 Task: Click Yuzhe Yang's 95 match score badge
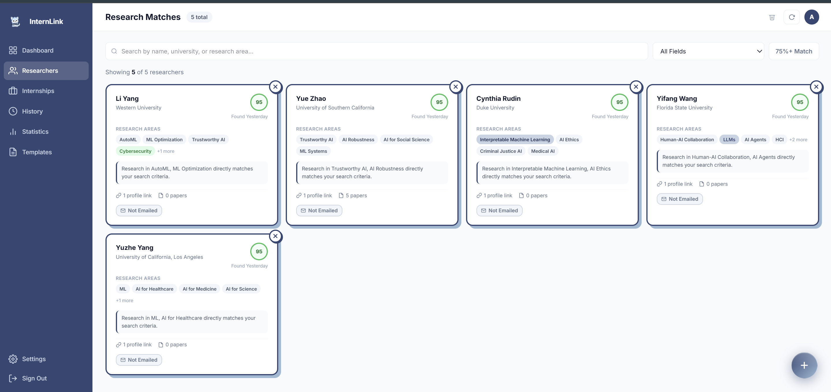[259, 252]
